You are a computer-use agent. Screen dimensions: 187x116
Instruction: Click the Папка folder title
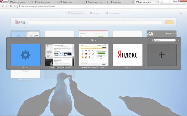click(94, 40)
